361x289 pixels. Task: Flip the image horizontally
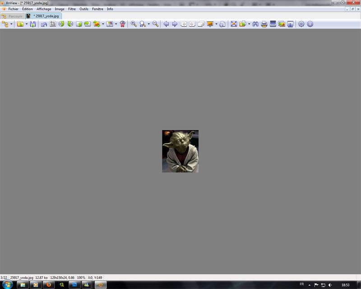click(x=88, y=24)
